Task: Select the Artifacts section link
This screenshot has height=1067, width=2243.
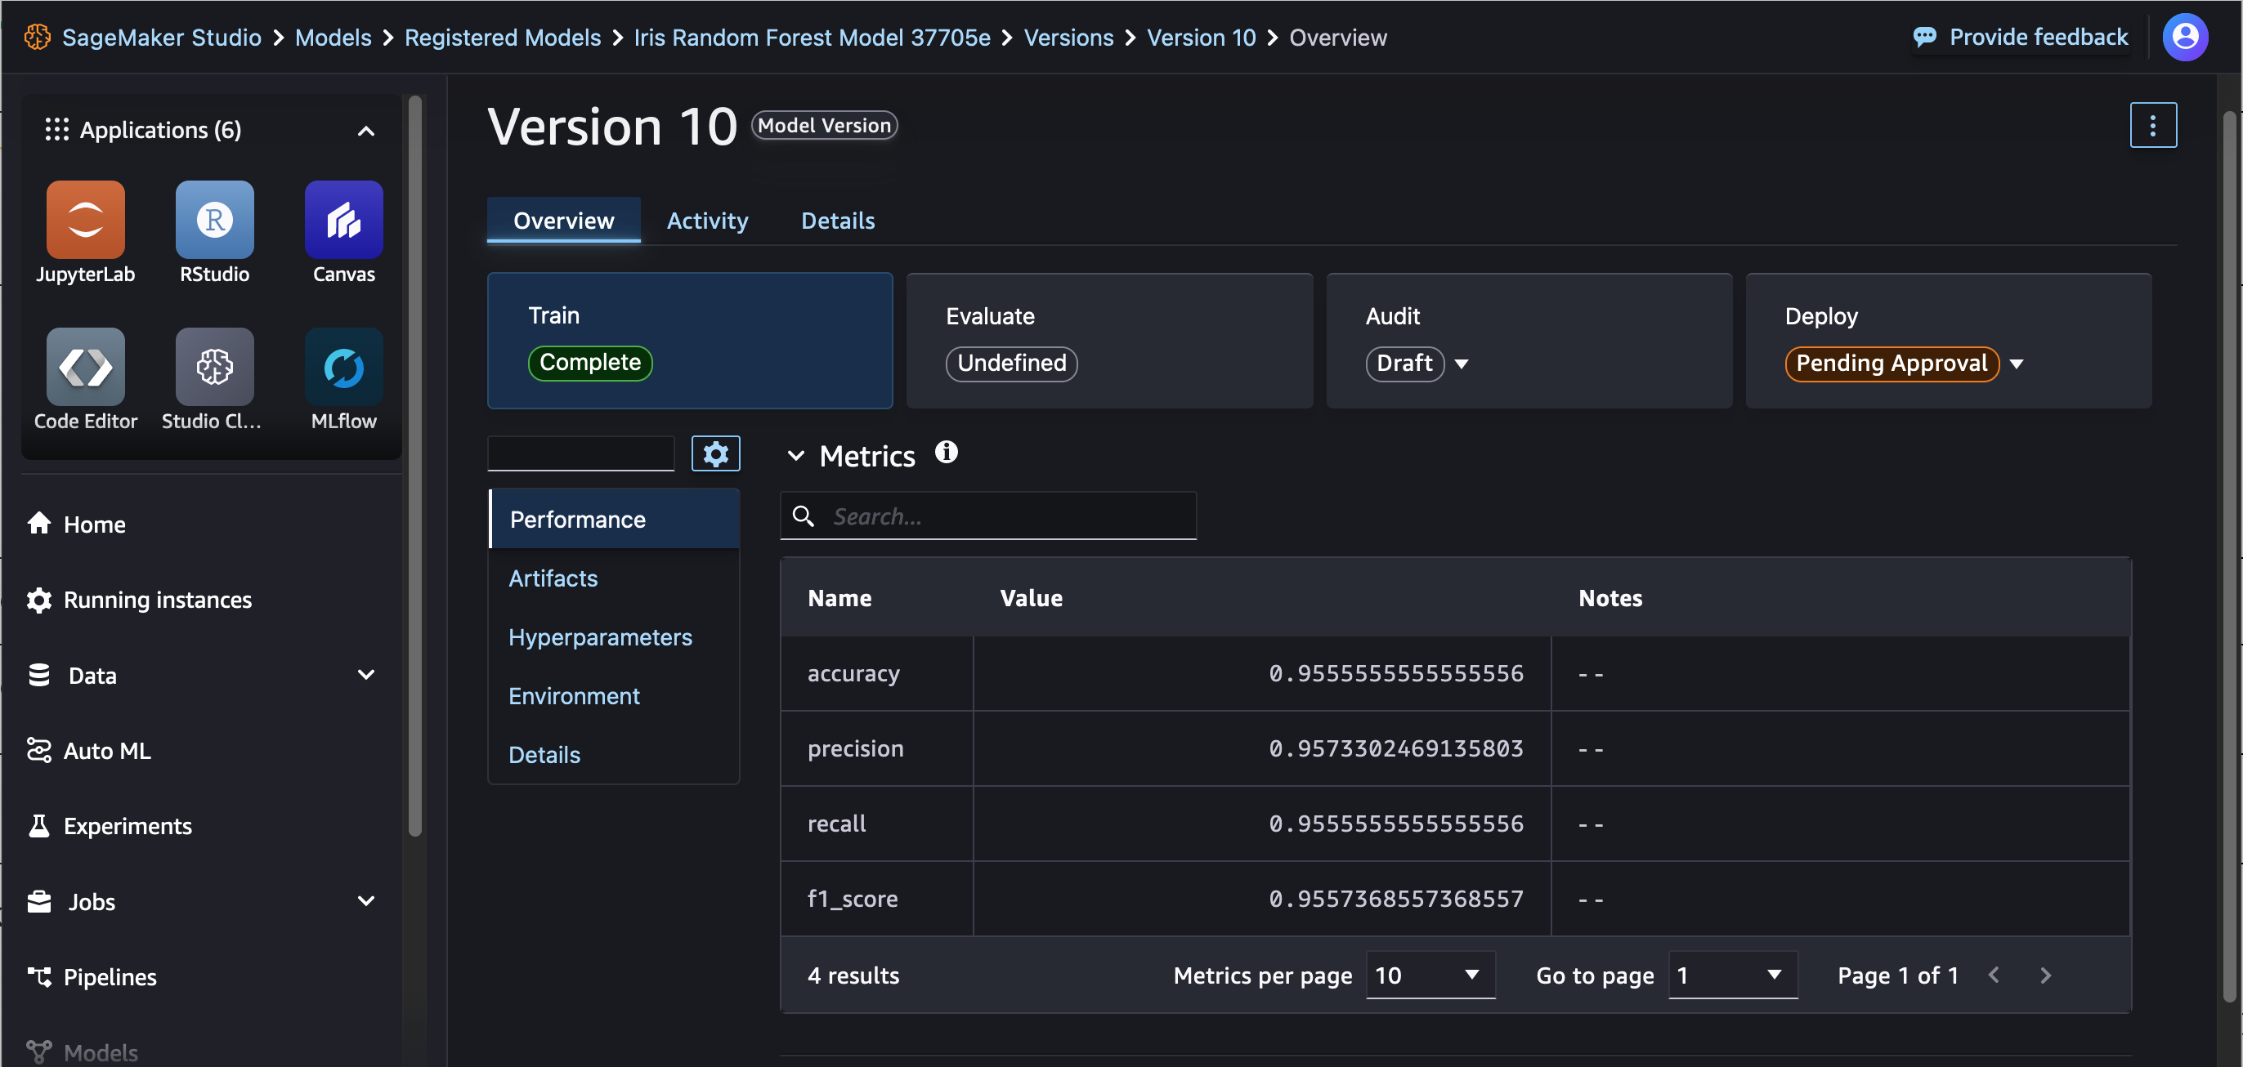Action: pyautogui.click(x=553, y=579)
